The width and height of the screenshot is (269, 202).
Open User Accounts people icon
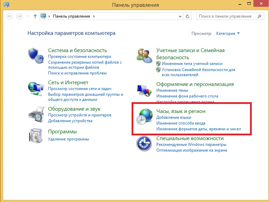pos(144,55)
